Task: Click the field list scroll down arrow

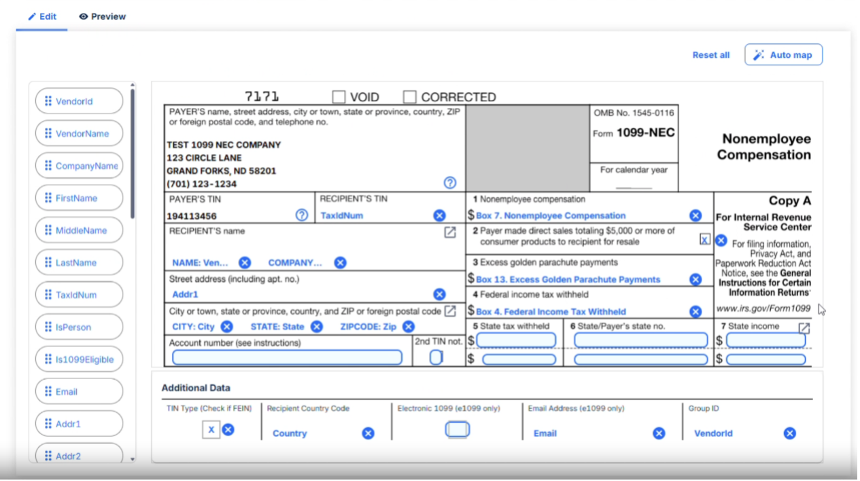Action: (133, 459)
